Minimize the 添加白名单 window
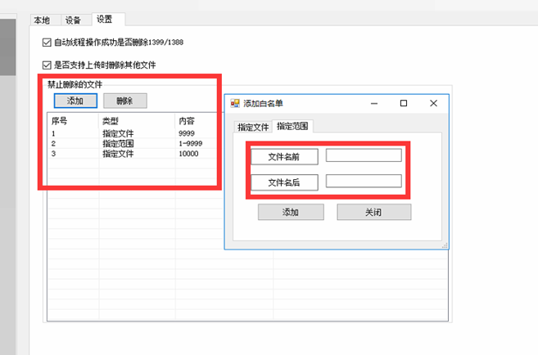Viewport: 538px width, 355px height. click(374, 103)
